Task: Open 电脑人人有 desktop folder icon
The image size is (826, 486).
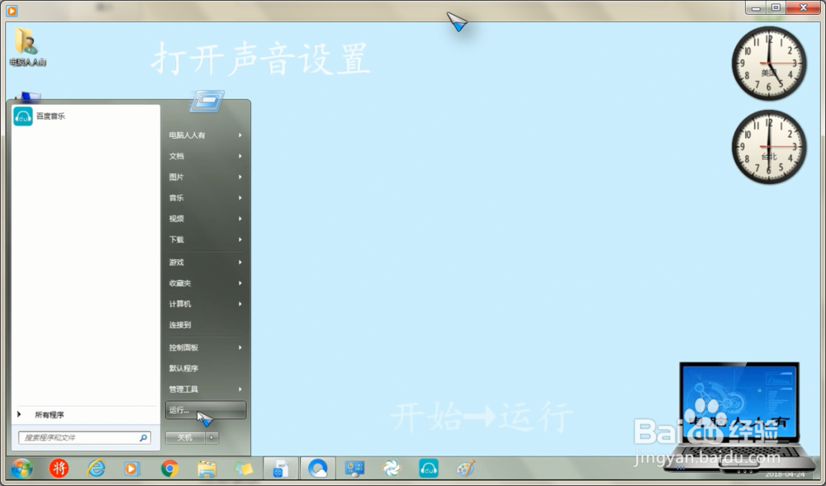Action: 27,47
